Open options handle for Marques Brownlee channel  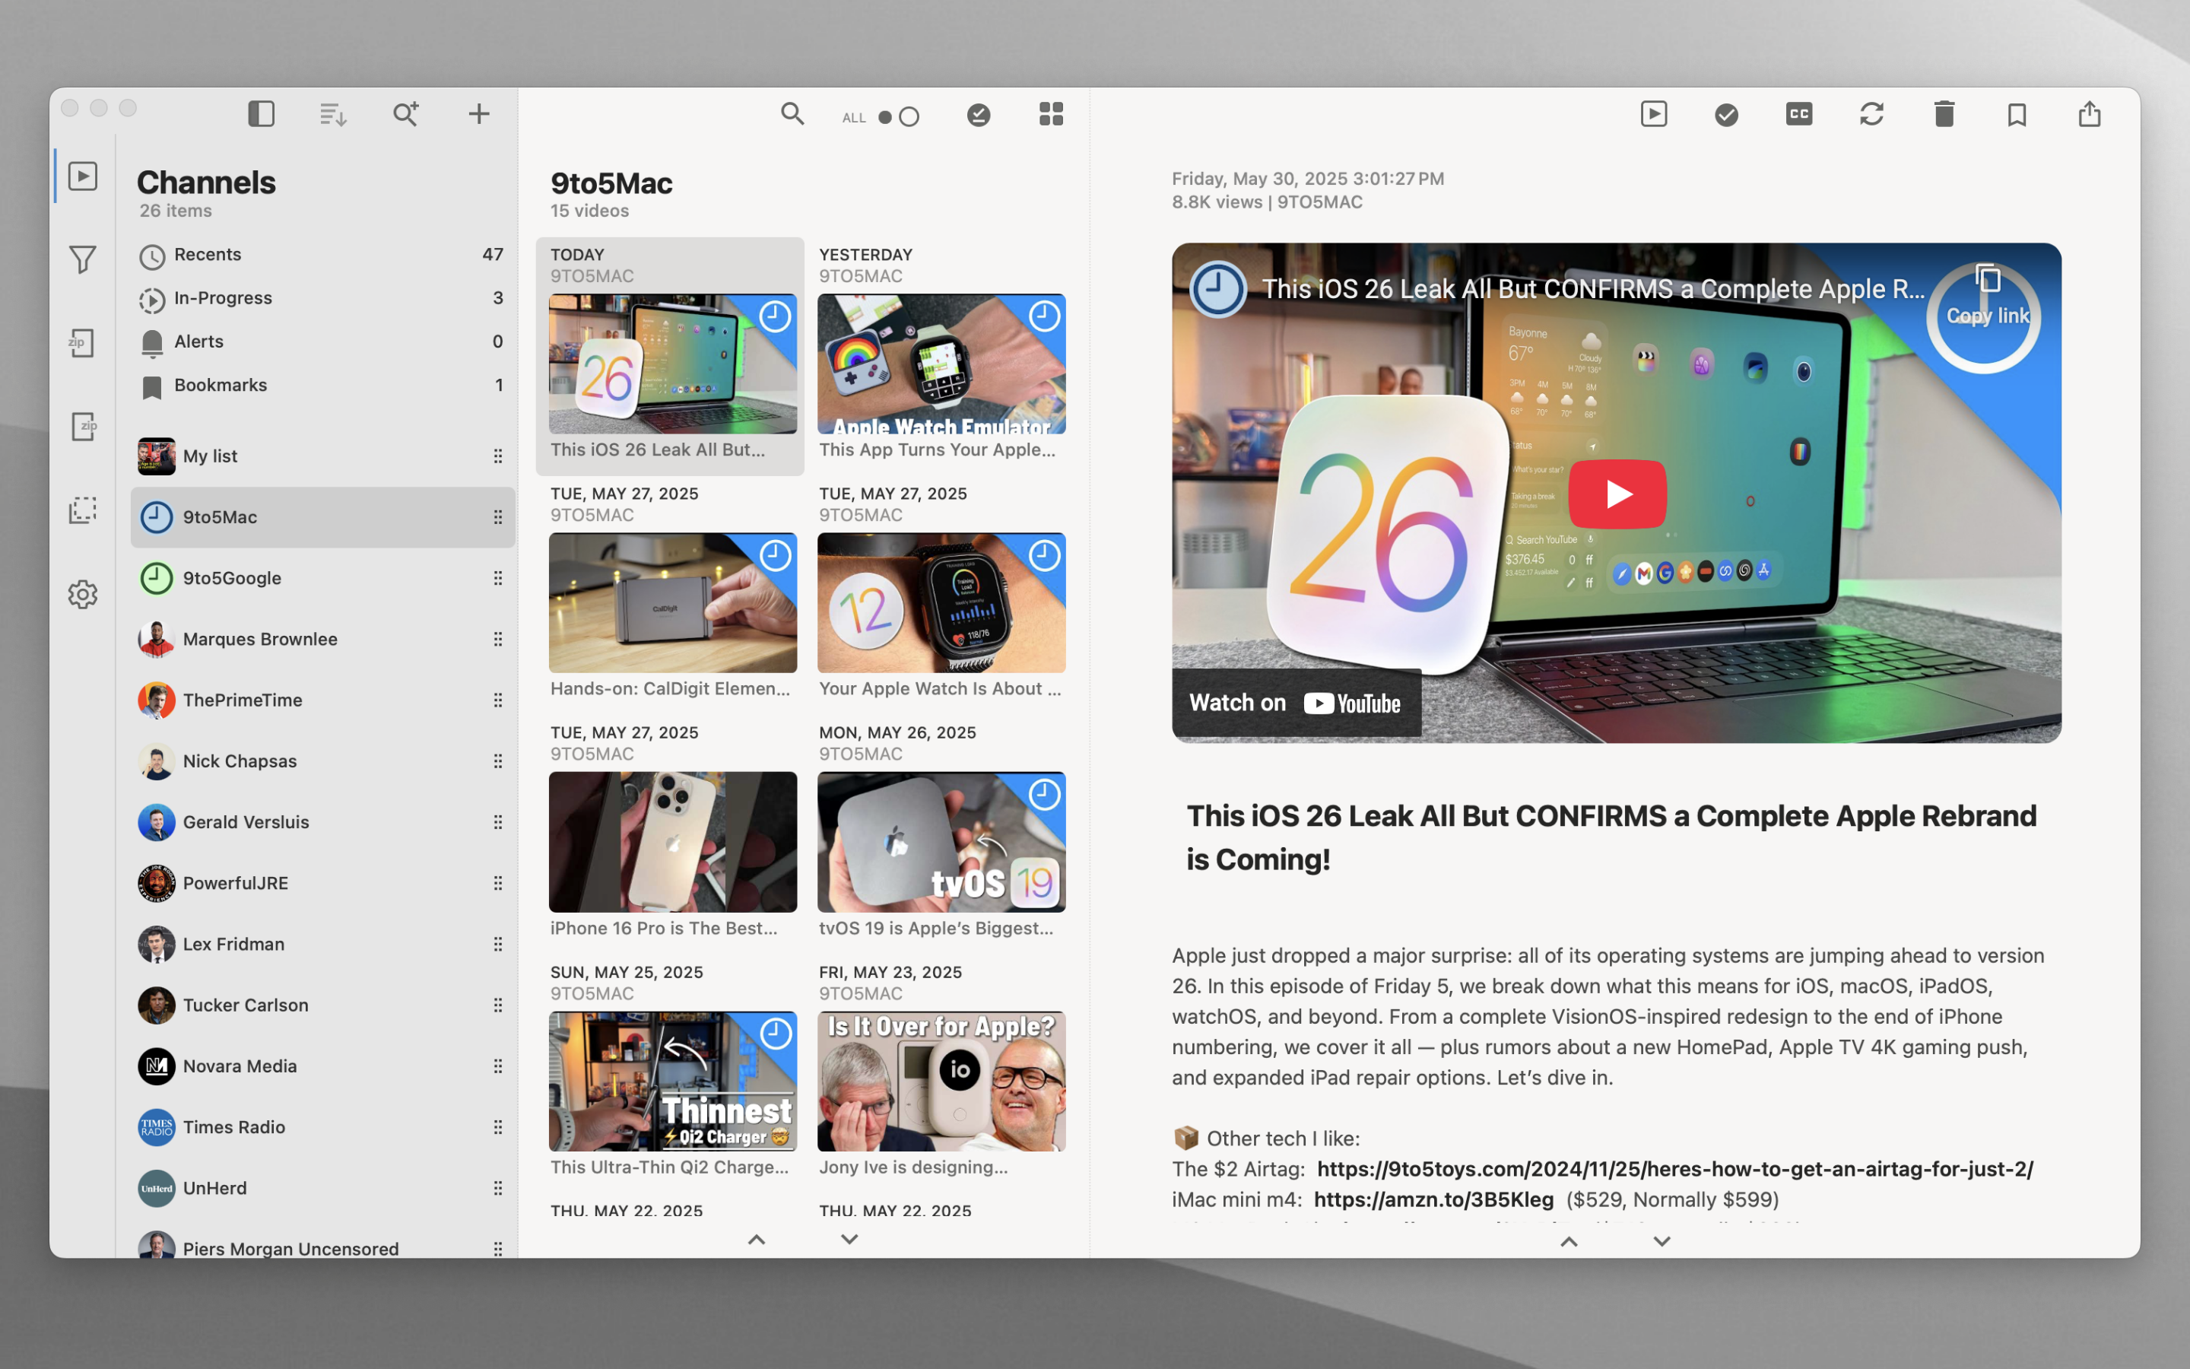point(498,639)
